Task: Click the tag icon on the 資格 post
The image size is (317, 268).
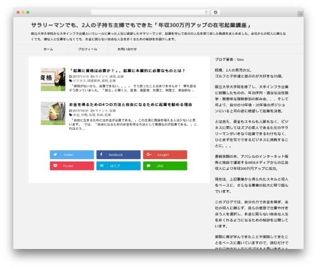Action: (70, 80)
